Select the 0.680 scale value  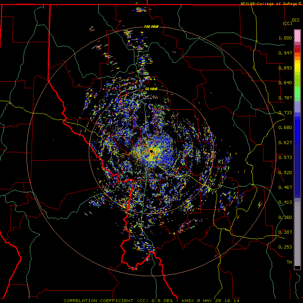click(285, 128)
